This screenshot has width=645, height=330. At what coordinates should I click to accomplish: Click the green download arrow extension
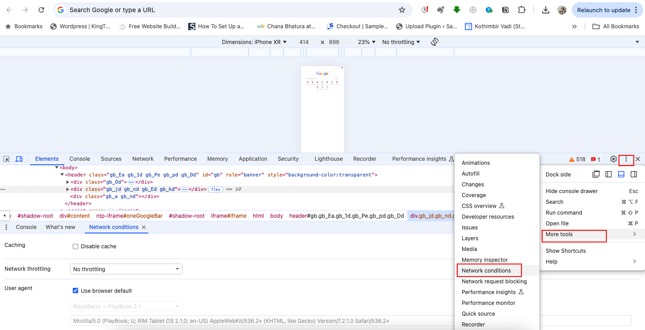pos(457,10)
